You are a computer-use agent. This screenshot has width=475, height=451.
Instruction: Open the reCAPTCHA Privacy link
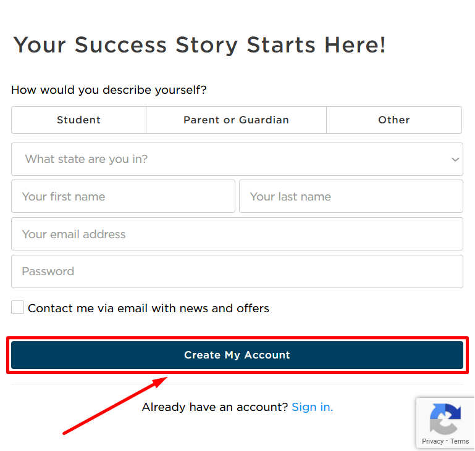[x=432, y=441]
